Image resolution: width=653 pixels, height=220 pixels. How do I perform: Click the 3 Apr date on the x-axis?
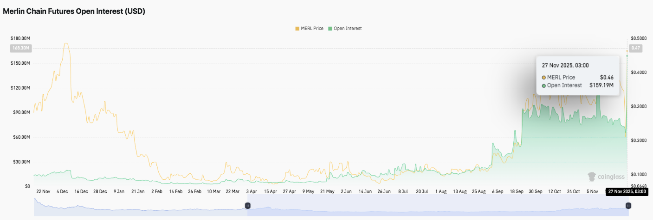[x=251, y=191]
